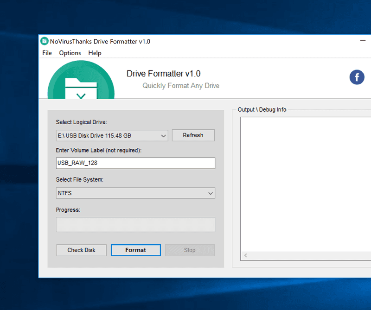Click the app icon in the title bar

click(44, 41)
